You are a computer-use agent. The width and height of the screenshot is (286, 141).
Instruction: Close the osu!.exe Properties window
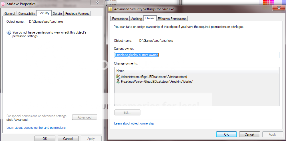pos(97,3)
